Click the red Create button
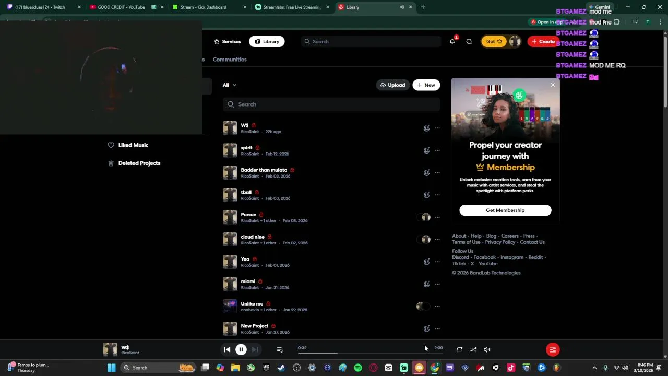The image size is (668, 376). pyautogui.click(x=543, y=41)
